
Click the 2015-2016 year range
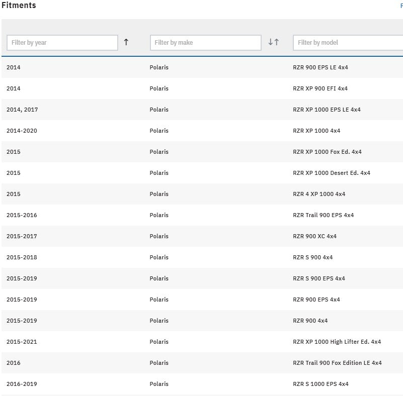[22, 215]
